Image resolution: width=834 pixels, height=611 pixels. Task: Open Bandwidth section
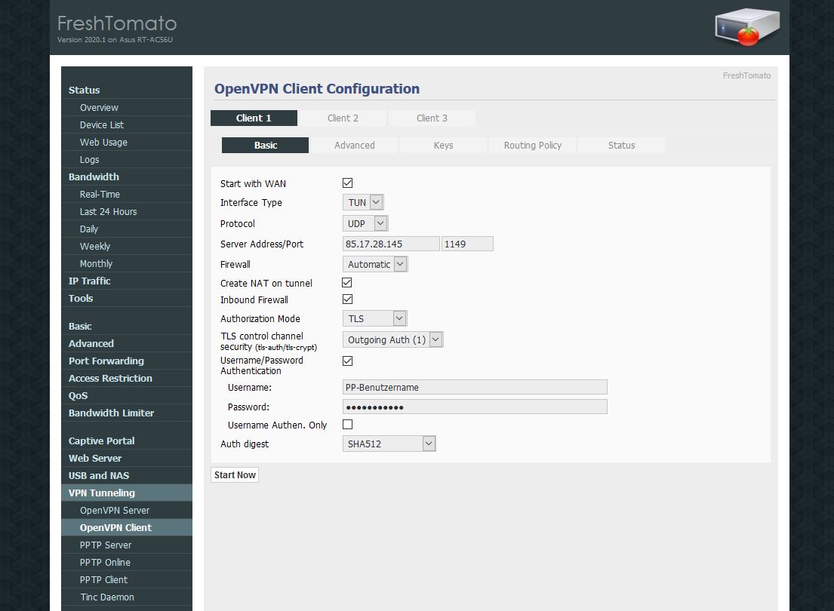(x=127, y=177)
